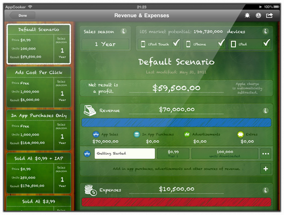This screenshot has height=215, width=284.
Task: Open the three dots more options button
Action: (266, 154)
